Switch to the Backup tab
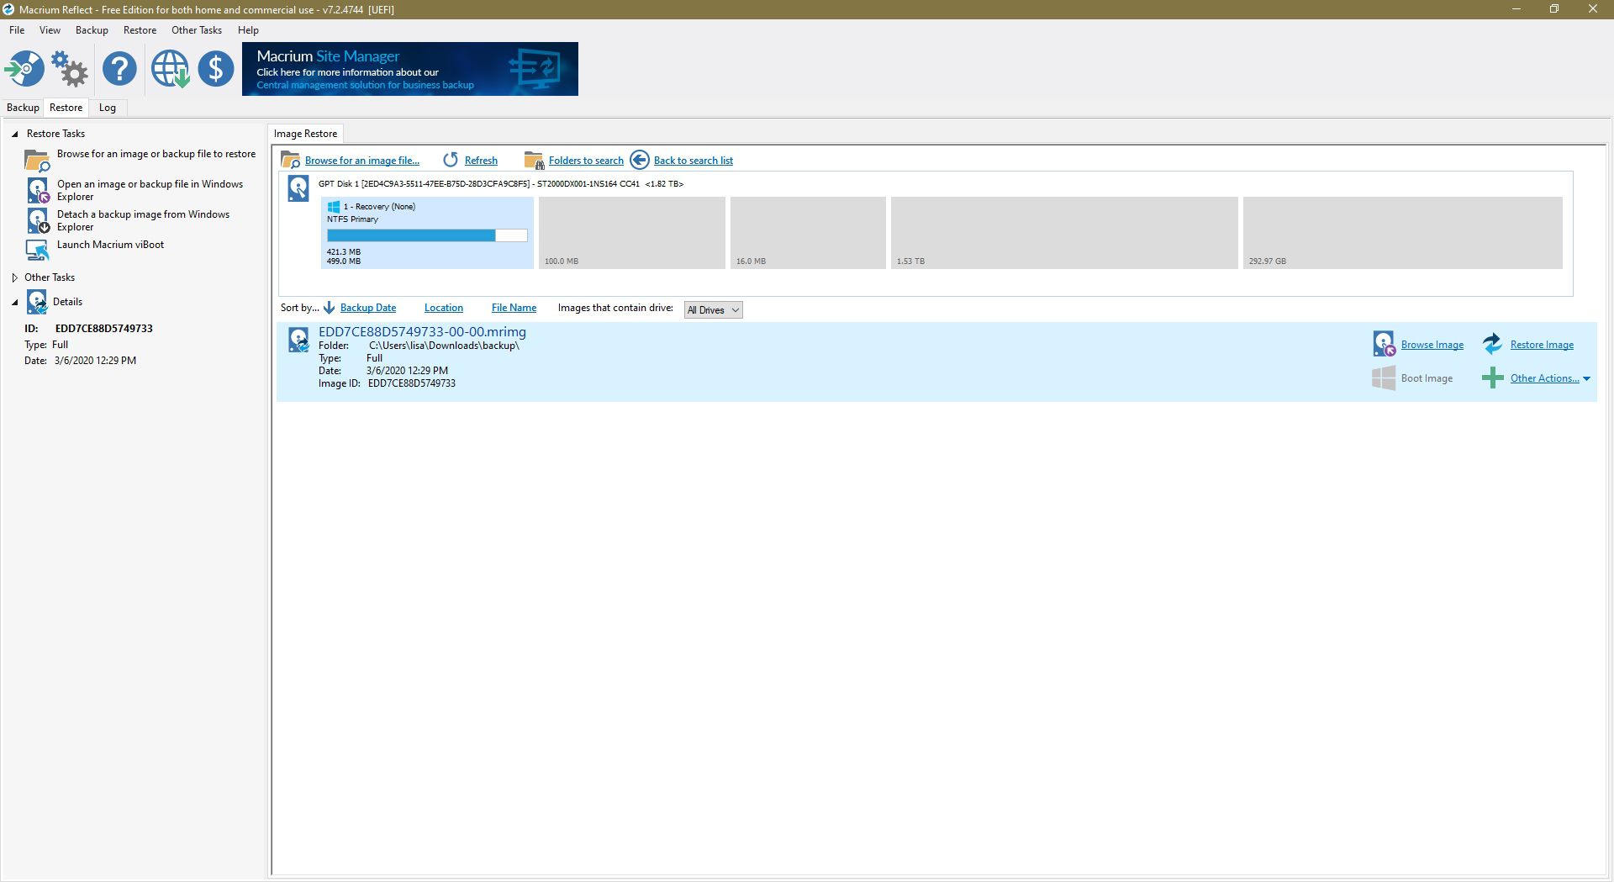 pyautogui.click(x=23, y=108)
